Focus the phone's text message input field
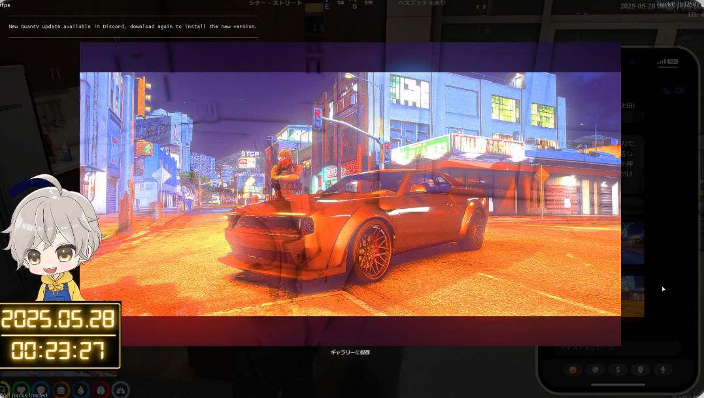The width and height of the screenshot is (704, 398). [618, 348]
